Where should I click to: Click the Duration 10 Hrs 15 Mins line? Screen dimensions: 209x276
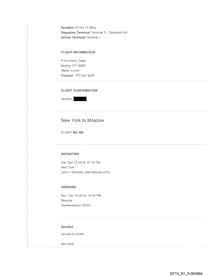coord(78,28)
